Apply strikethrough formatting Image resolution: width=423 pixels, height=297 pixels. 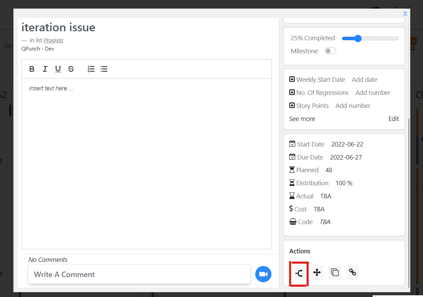pyautogui.click(x=71, y=69)
